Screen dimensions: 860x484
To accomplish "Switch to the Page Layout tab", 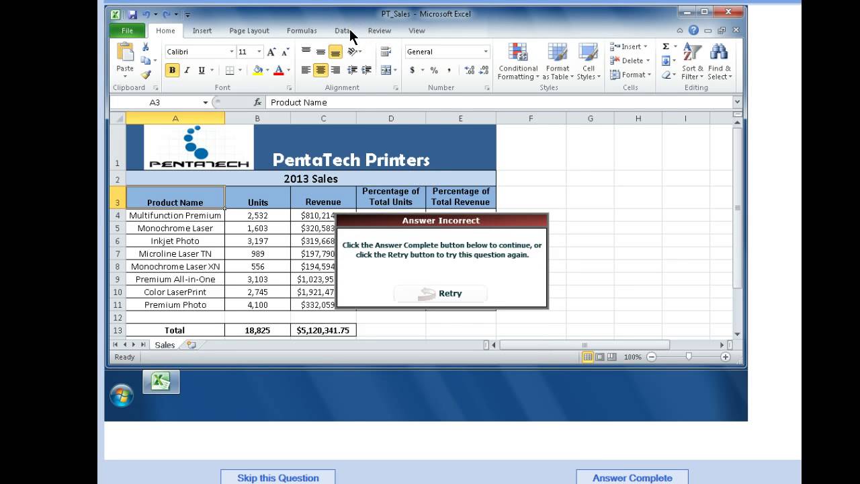I will click(x=249, y=30).
